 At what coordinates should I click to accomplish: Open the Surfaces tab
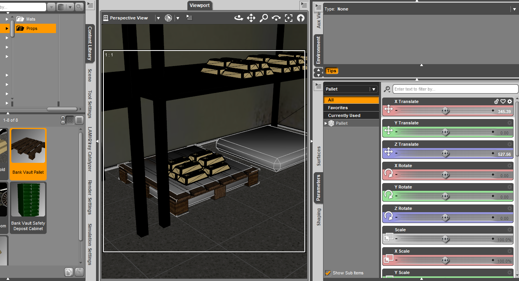(x=318, y=156)
